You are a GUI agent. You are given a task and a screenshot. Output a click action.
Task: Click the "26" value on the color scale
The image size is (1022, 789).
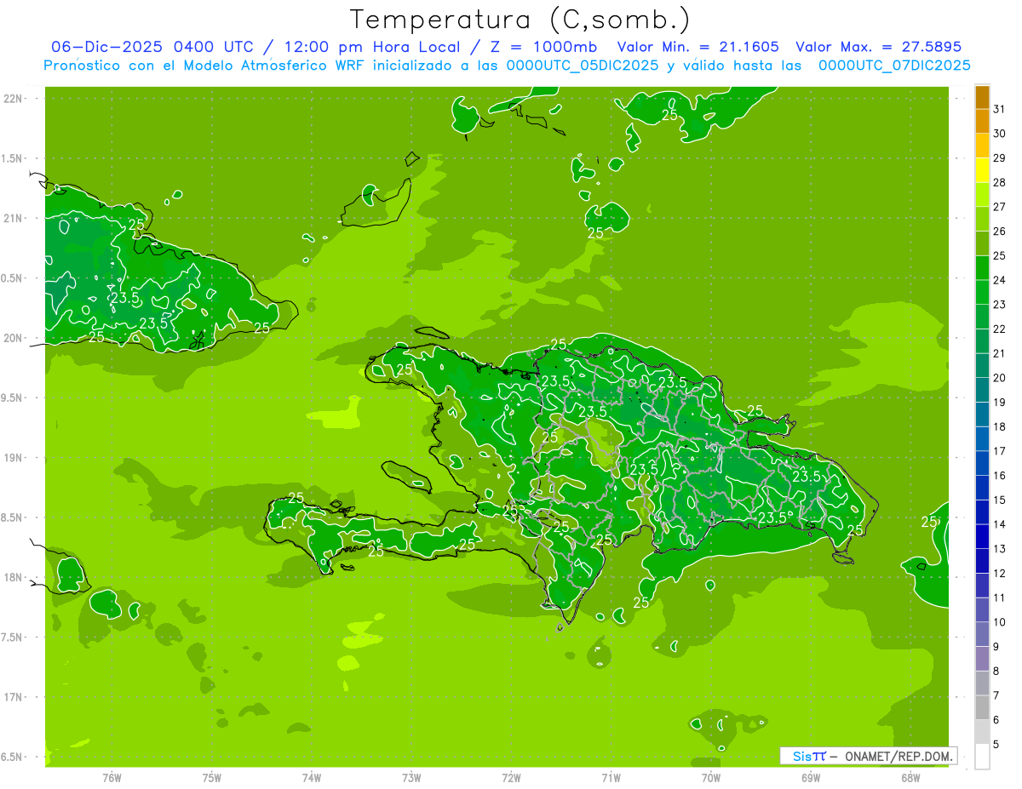click(x=999, y=232)
